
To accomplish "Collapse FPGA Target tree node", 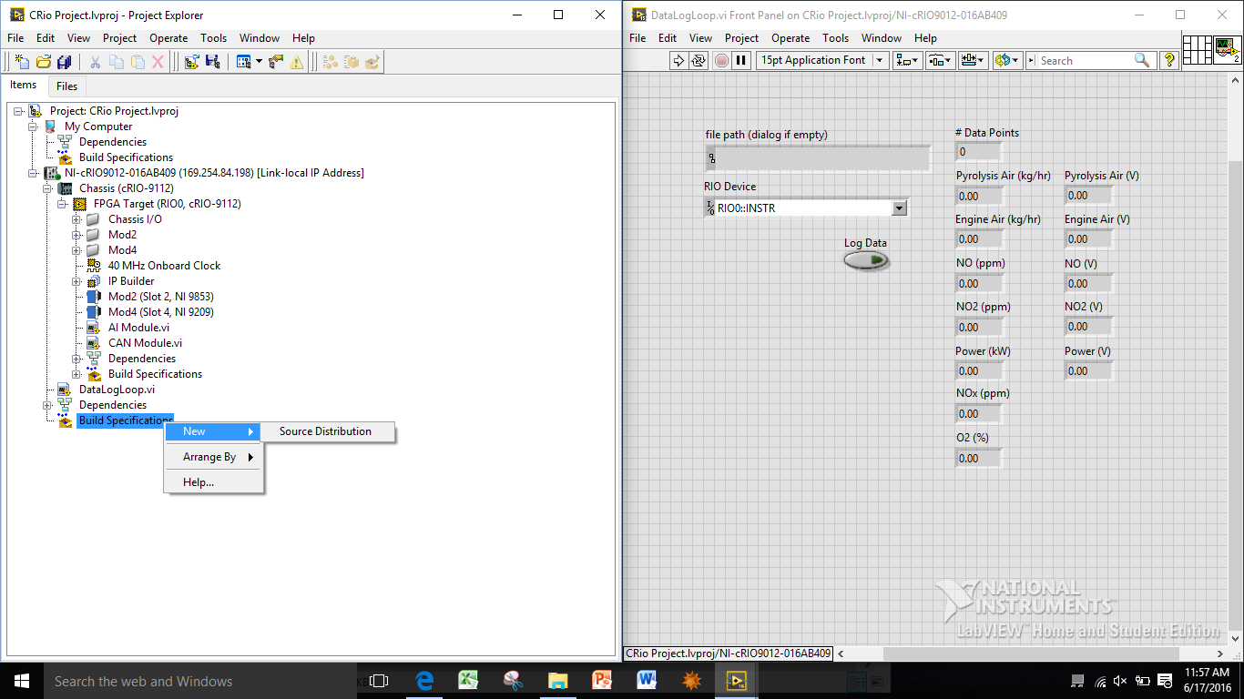I will coord(63,204).
